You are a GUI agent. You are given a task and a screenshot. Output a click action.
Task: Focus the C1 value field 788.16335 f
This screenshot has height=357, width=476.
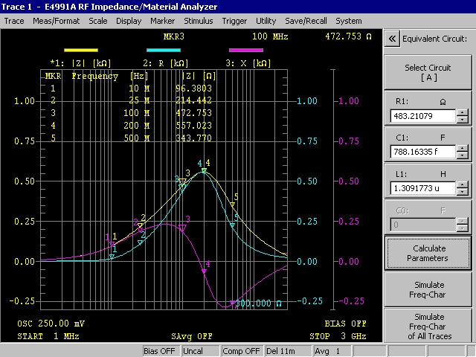(x=423, y=152)
